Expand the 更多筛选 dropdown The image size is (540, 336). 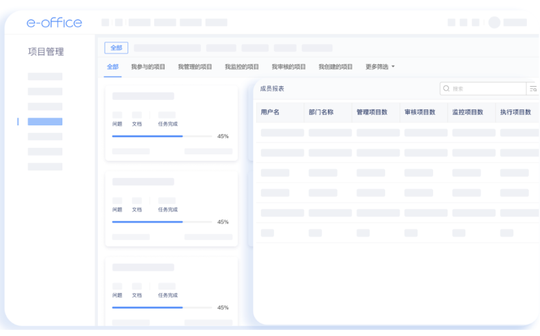pyautogui.click(x=380, y=67)
